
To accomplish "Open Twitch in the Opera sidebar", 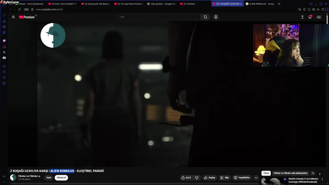I will (x=4, y=41).
